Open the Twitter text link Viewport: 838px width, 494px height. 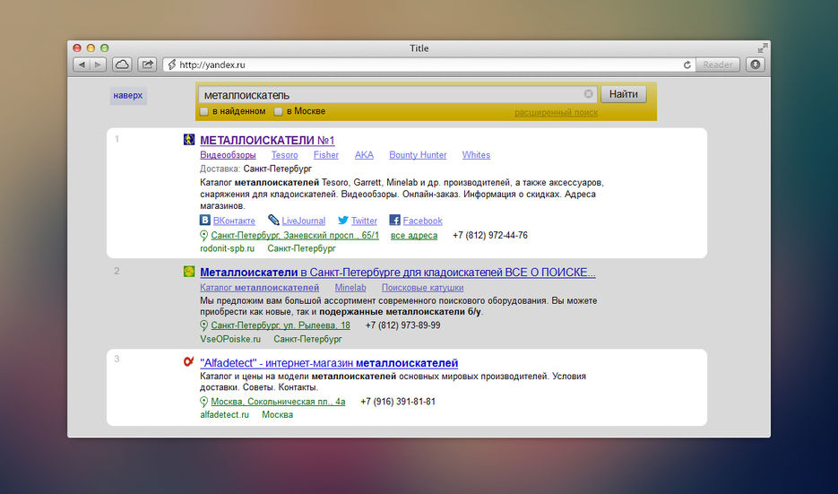[x=364, y=221]
